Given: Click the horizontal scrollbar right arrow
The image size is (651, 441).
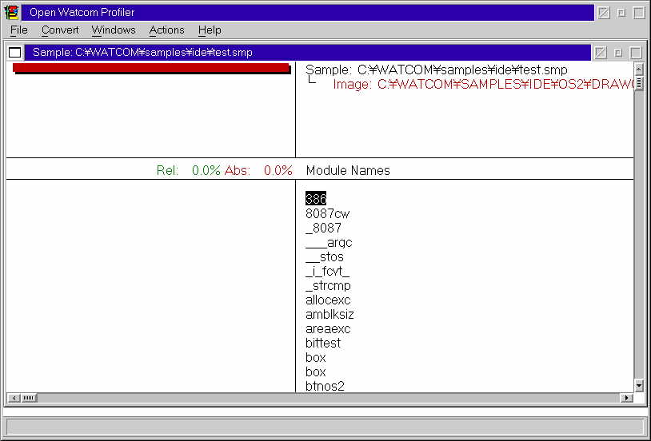Looking at the screenshot, I should pyautogui.click(x=626, y=398).
